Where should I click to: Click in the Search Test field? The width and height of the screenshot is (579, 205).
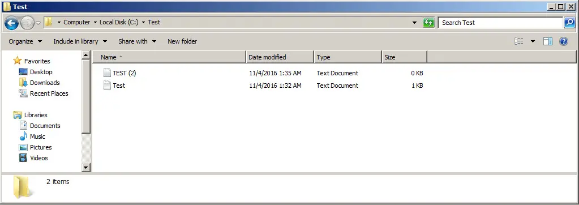pos(500,23)
